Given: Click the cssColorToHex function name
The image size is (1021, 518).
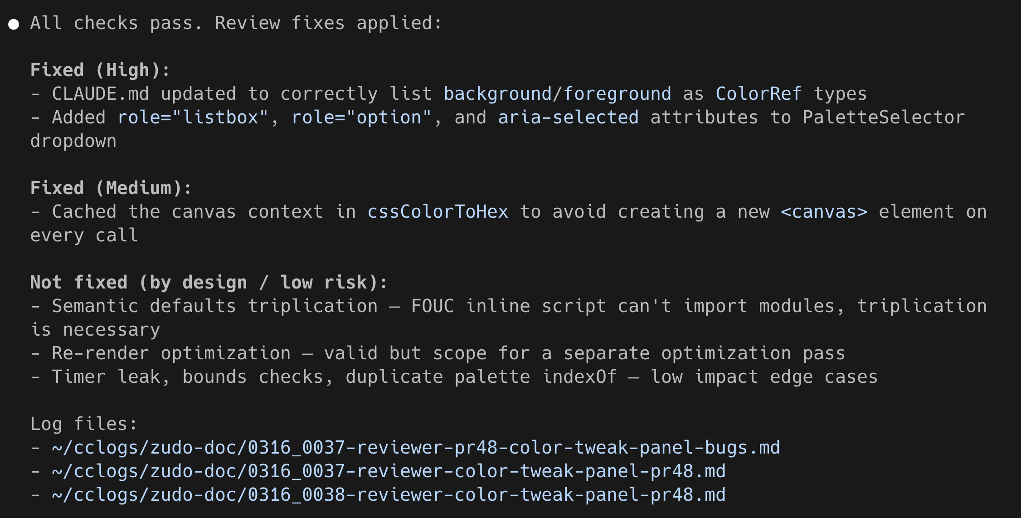Looking at the screenshot, I should click(438, 212).
